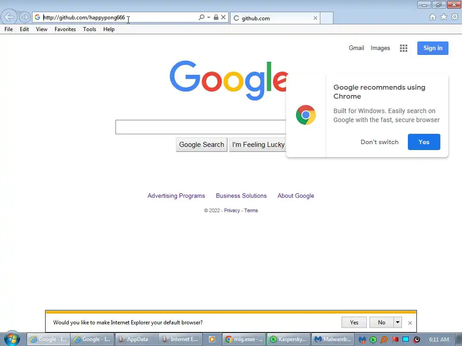Image resolution: width=462 pixels, height=346 pixels.
Task: Open Business Solutions link
Action: pos(241,196)
